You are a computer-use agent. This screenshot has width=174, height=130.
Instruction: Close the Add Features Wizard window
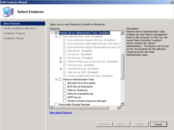pyautogui.click(x=170, y=2)
